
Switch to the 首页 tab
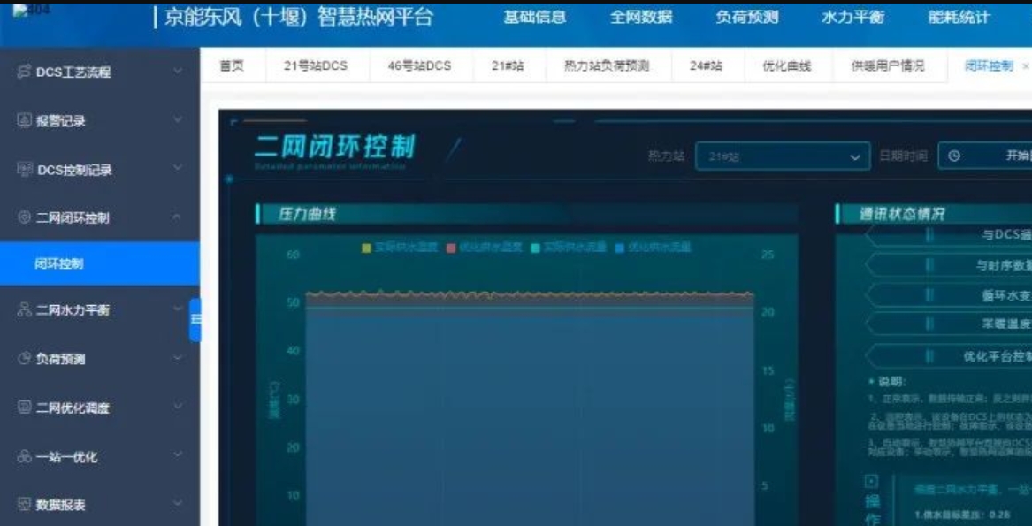pyautogui.click(x=232, y=65)
